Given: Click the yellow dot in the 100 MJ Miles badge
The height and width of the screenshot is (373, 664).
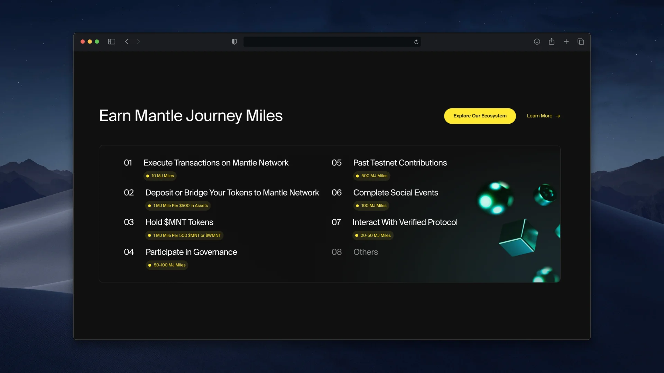Looking at the screenshot, I should [x=357, y=205].
